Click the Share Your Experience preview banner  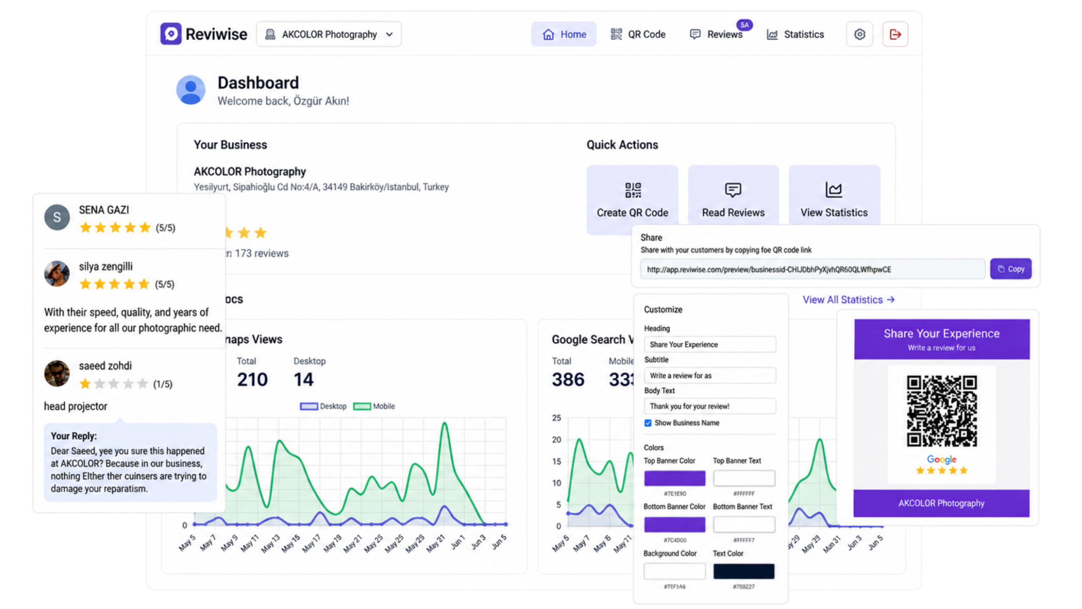942,339
